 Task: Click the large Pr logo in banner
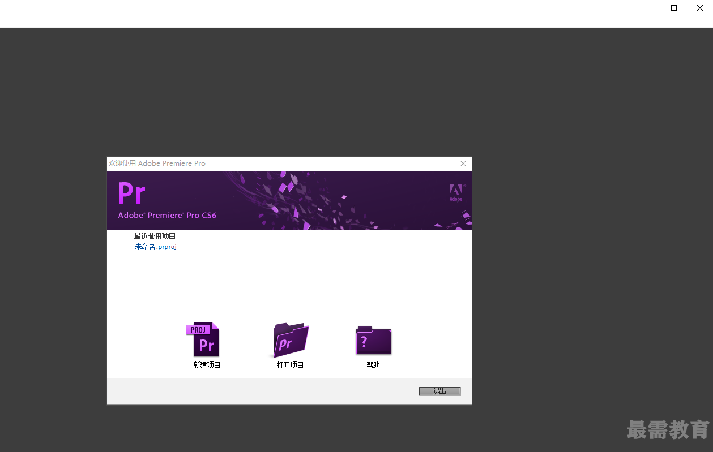tap(131, 193)
